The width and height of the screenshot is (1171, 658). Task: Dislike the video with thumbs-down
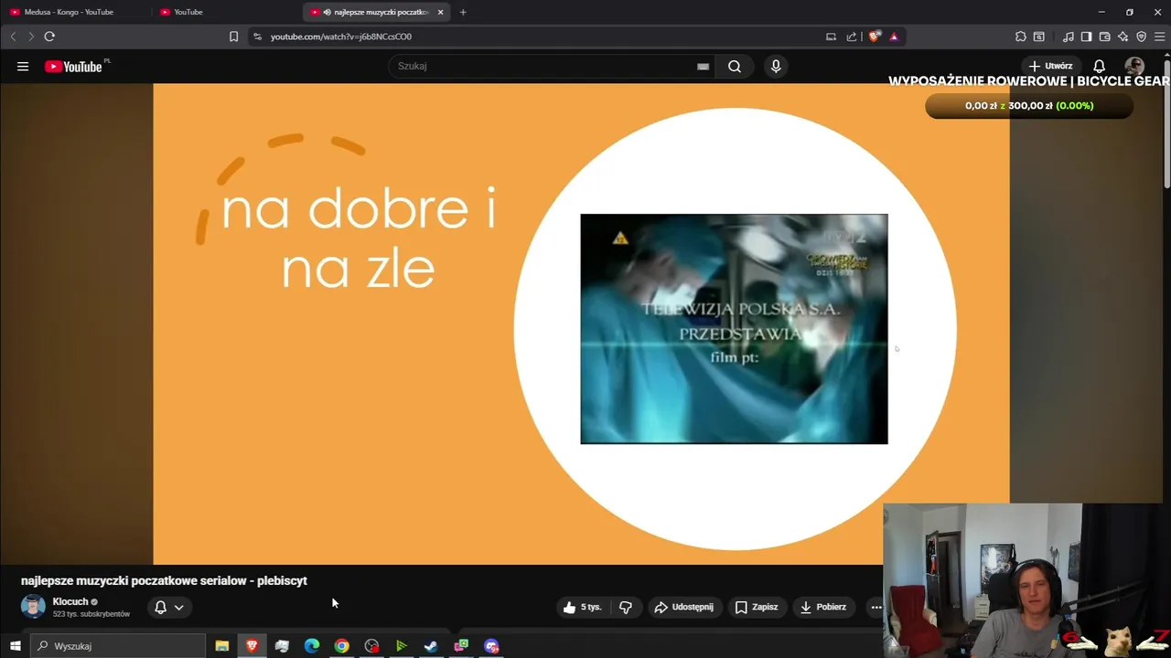[626, 607]
